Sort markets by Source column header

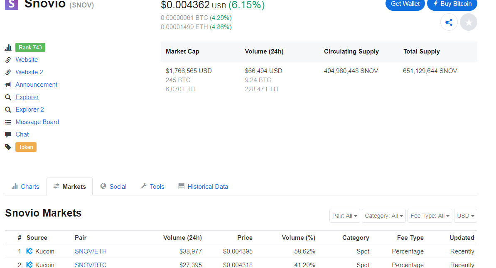pyautogui.click(x=37, y=238)
